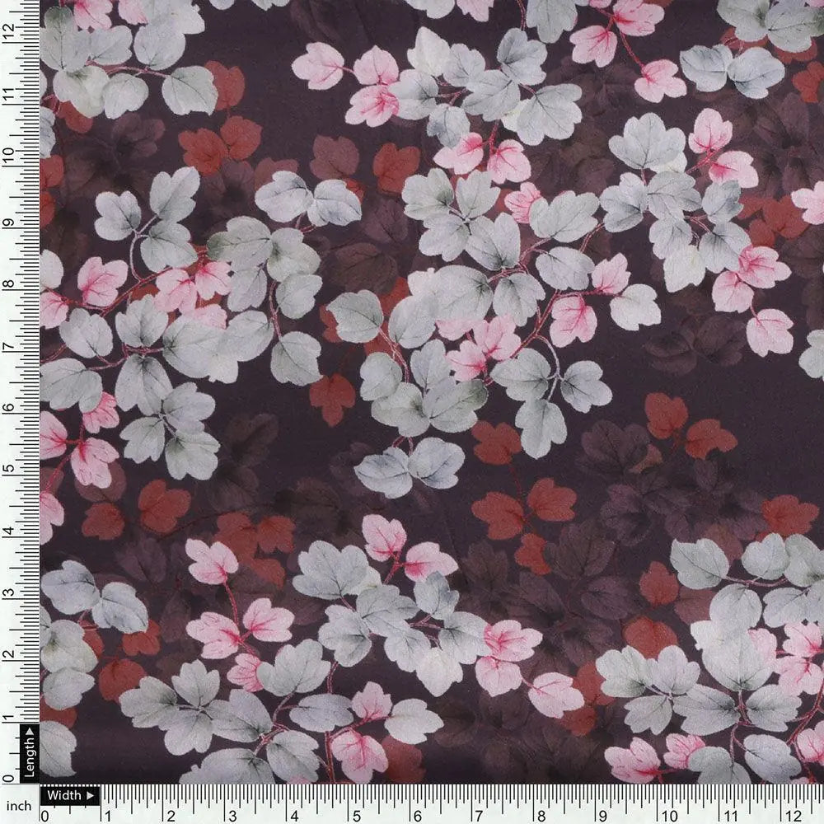The height and width of the screenshot is (824, 824).
Task: Select the 0 mark on the width ruler
Action: (44, 814)
